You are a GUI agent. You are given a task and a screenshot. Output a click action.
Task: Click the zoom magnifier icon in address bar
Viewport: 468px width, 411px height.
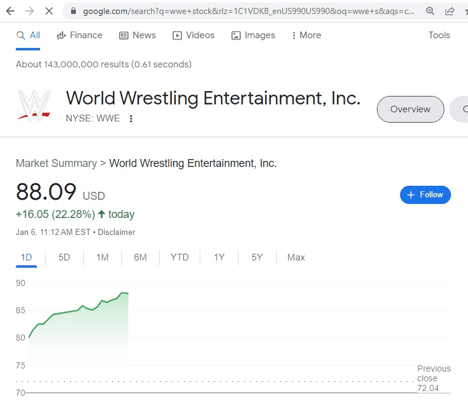pyautogui.click(x=430, y=11)
